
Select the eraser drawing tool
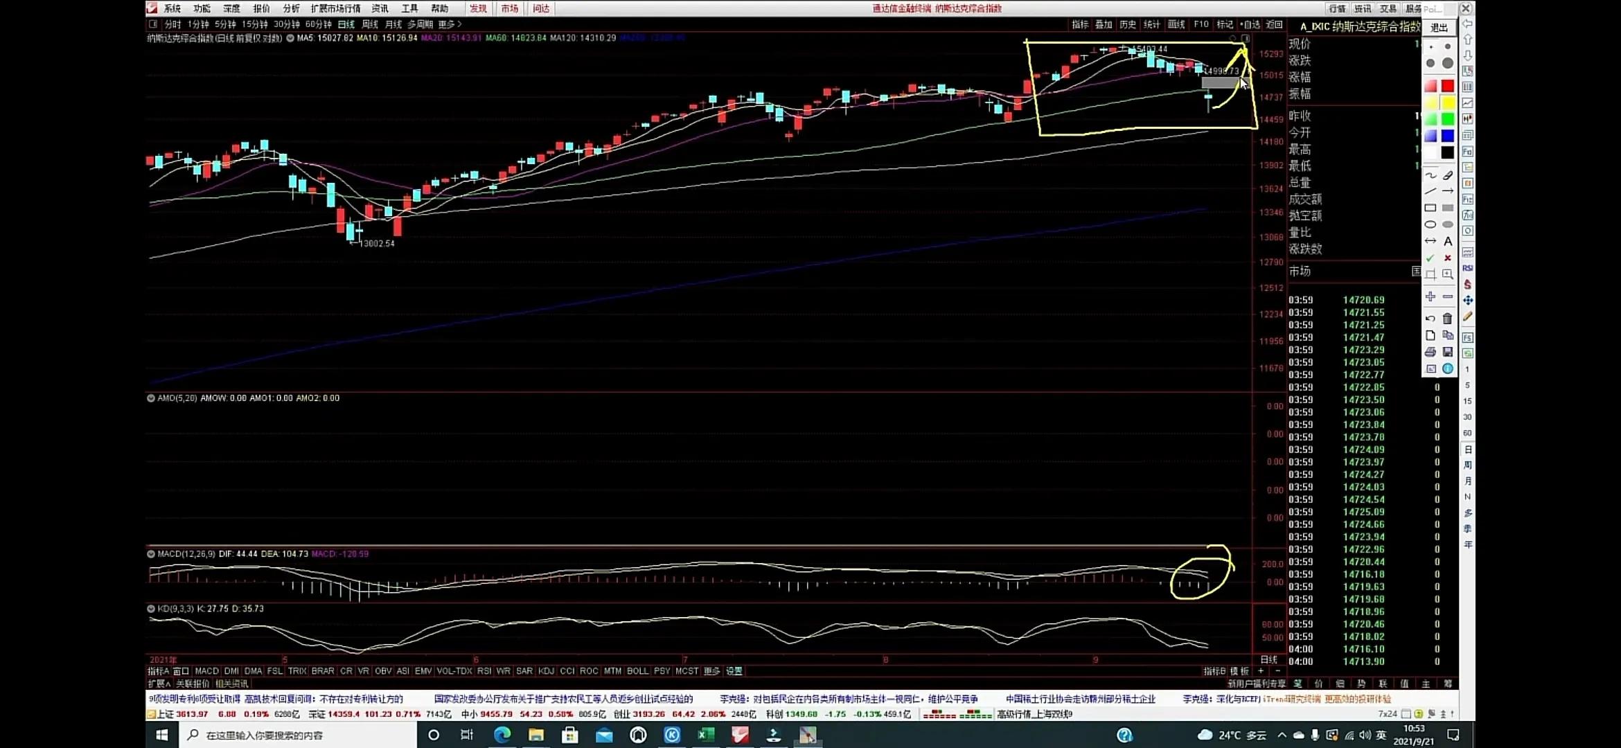point(1448,175)
